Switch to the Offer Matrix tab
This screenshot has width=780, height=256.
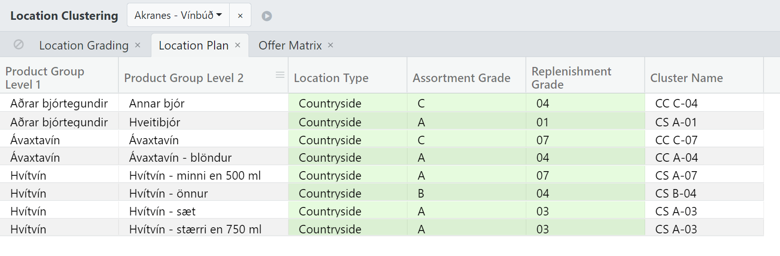click(290, 45)
